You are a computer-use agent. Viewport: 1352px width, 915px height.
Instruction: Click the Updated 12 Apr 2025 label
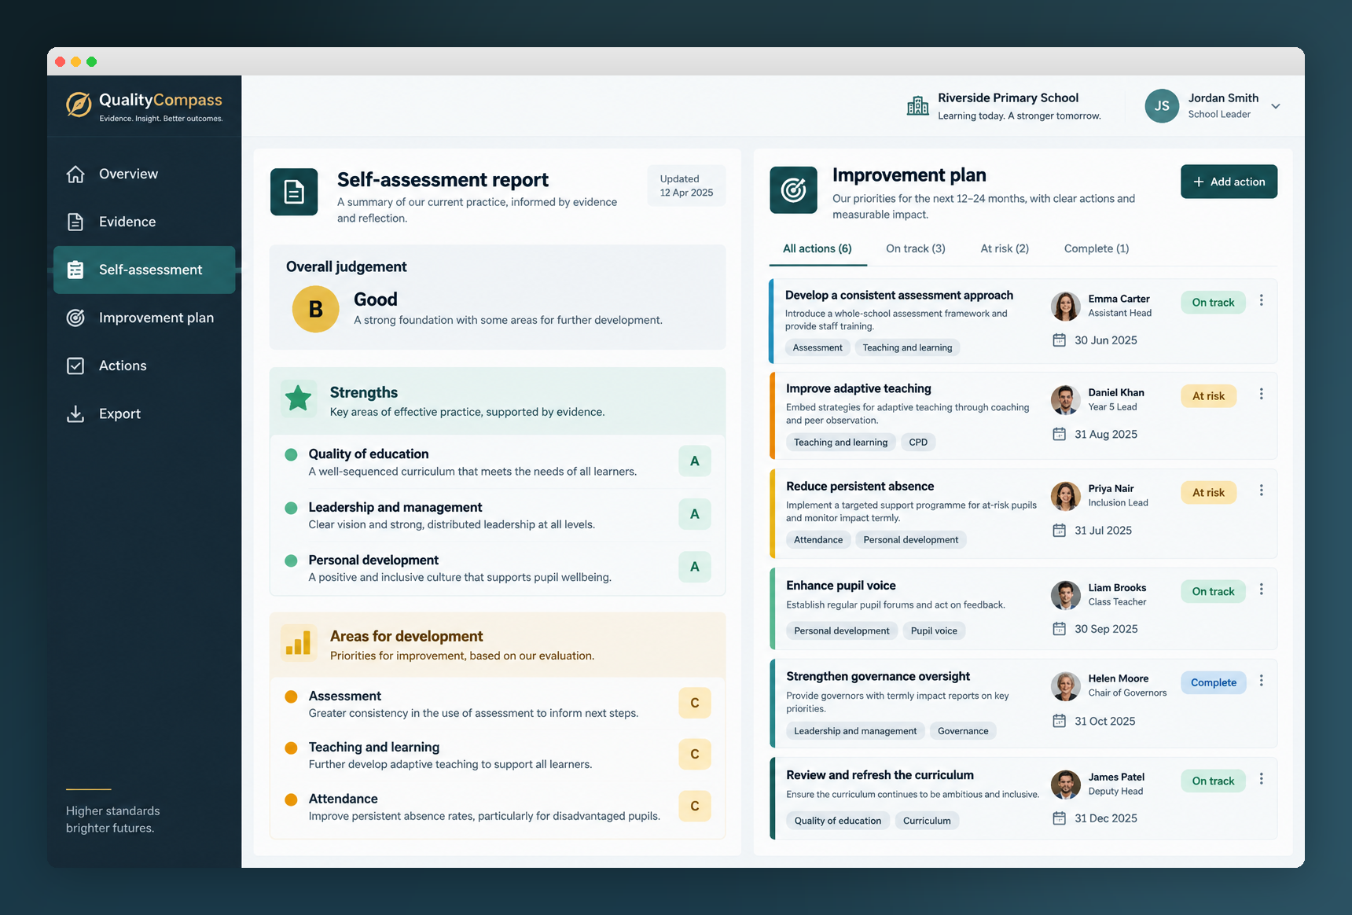point(686,186)
